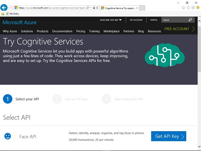Open the address bar dropdown arrow

click(x=91, y=8)
